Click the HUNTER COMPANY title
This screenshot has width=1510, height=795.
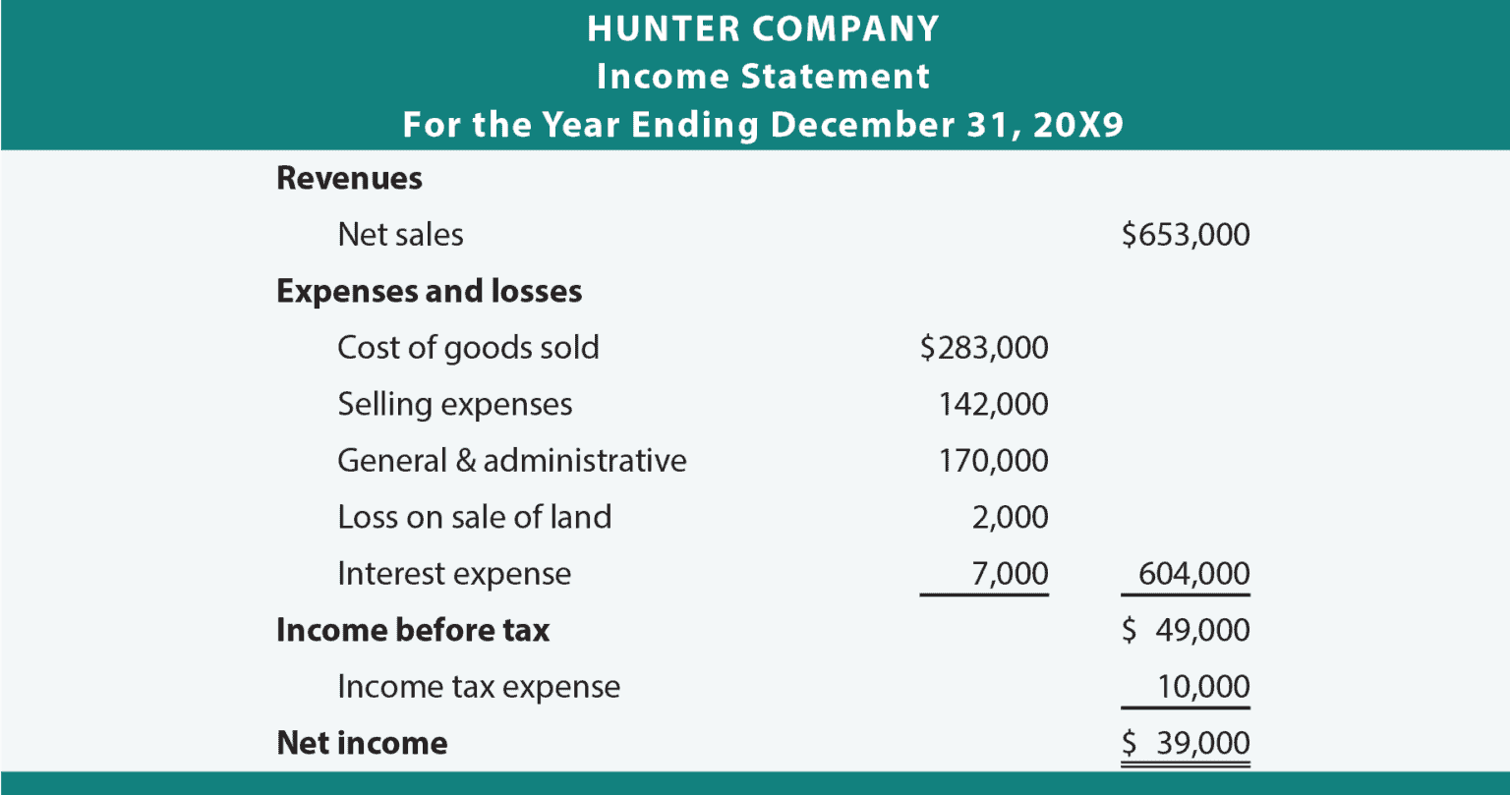763,28
